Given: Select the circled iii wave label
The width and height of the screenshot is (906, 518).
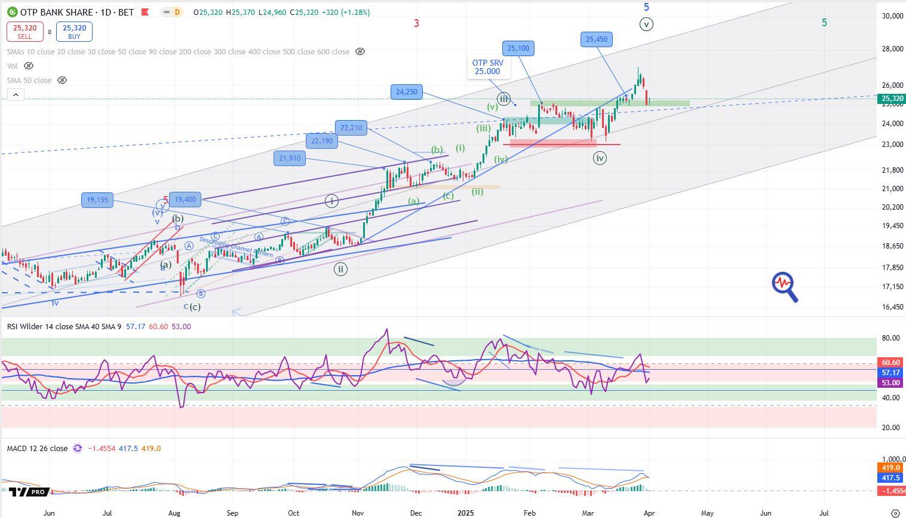Looking at the screenshot, I should coord(504,99).
